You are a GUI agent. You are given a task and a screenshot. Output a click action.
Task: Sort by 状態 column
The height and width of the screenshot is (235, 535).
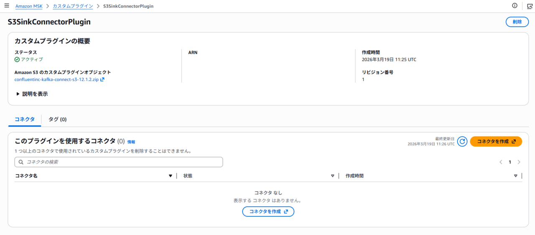click(x=332, y=176)
